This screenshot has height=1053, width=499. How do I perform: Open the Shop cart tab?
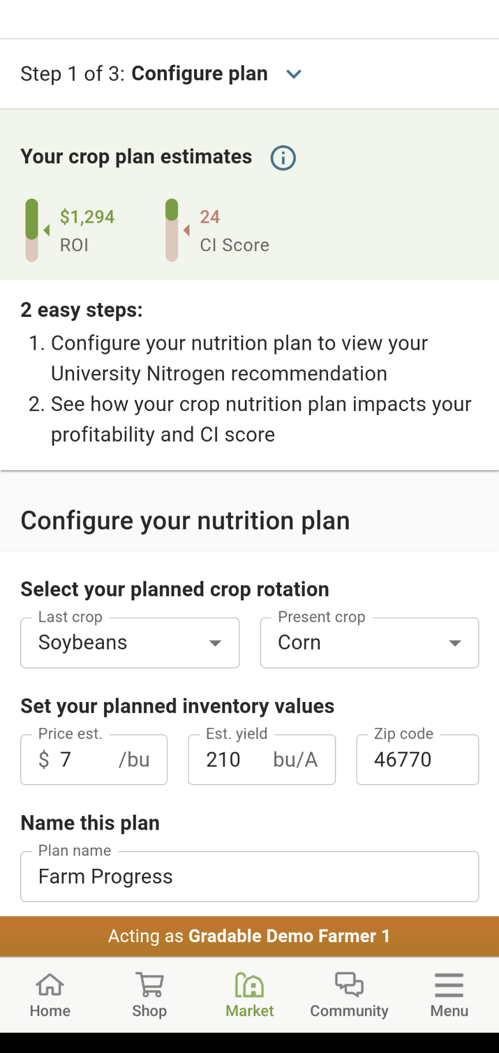150,995
